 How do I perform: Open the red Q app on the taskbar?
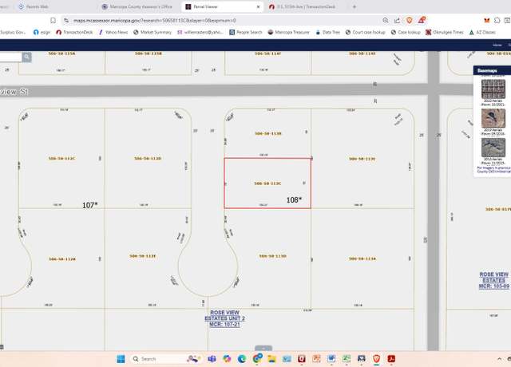point(302,359)
